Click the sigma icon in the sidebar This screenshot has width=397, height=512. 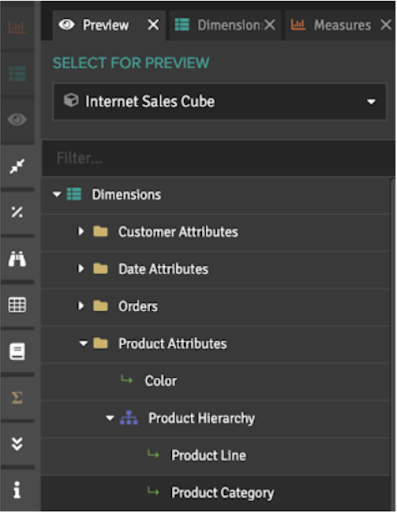(x=17, y=398)
